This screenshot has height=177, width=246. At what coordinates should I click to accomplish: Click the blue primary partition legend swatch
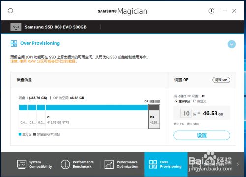coord(20,134)
